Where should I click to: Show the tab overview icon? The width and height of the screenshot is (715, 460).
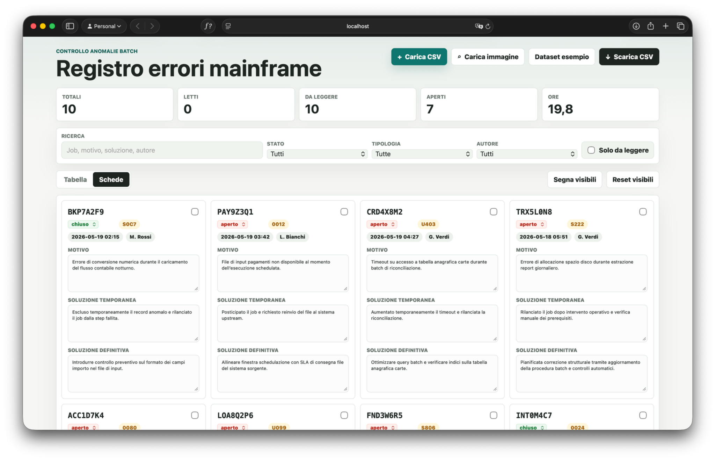pyautogui.click(x=680, y=26)
